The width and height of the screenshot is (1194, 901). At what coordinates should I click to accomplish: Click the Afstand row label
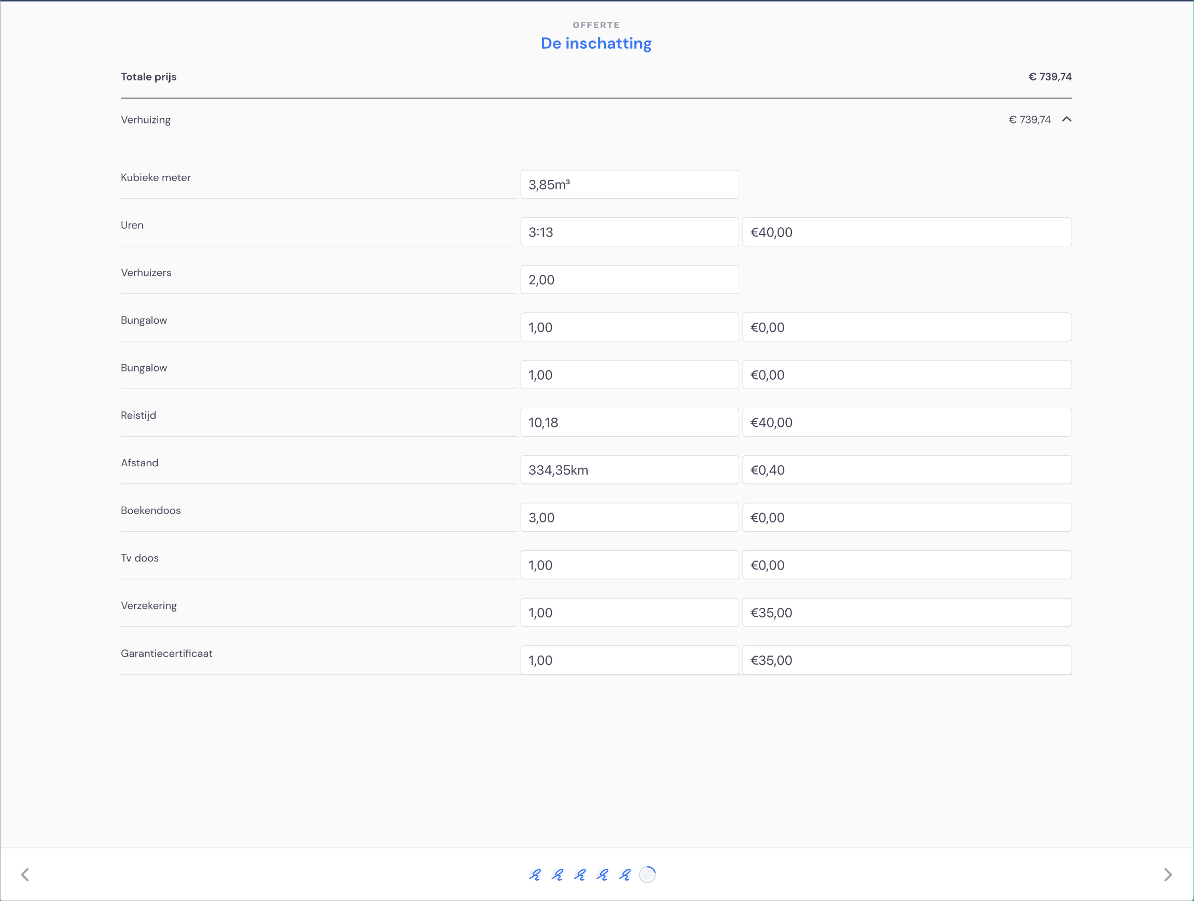tap(139, 463)
